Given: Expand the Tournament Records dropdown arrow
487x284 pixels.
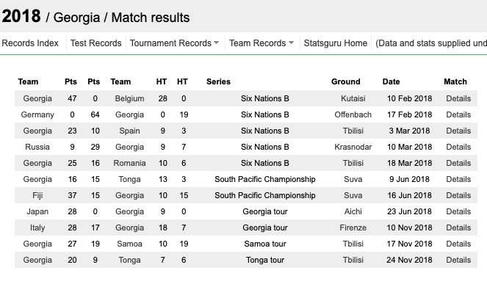Looking at the screenshot, I should pos(217,43).
